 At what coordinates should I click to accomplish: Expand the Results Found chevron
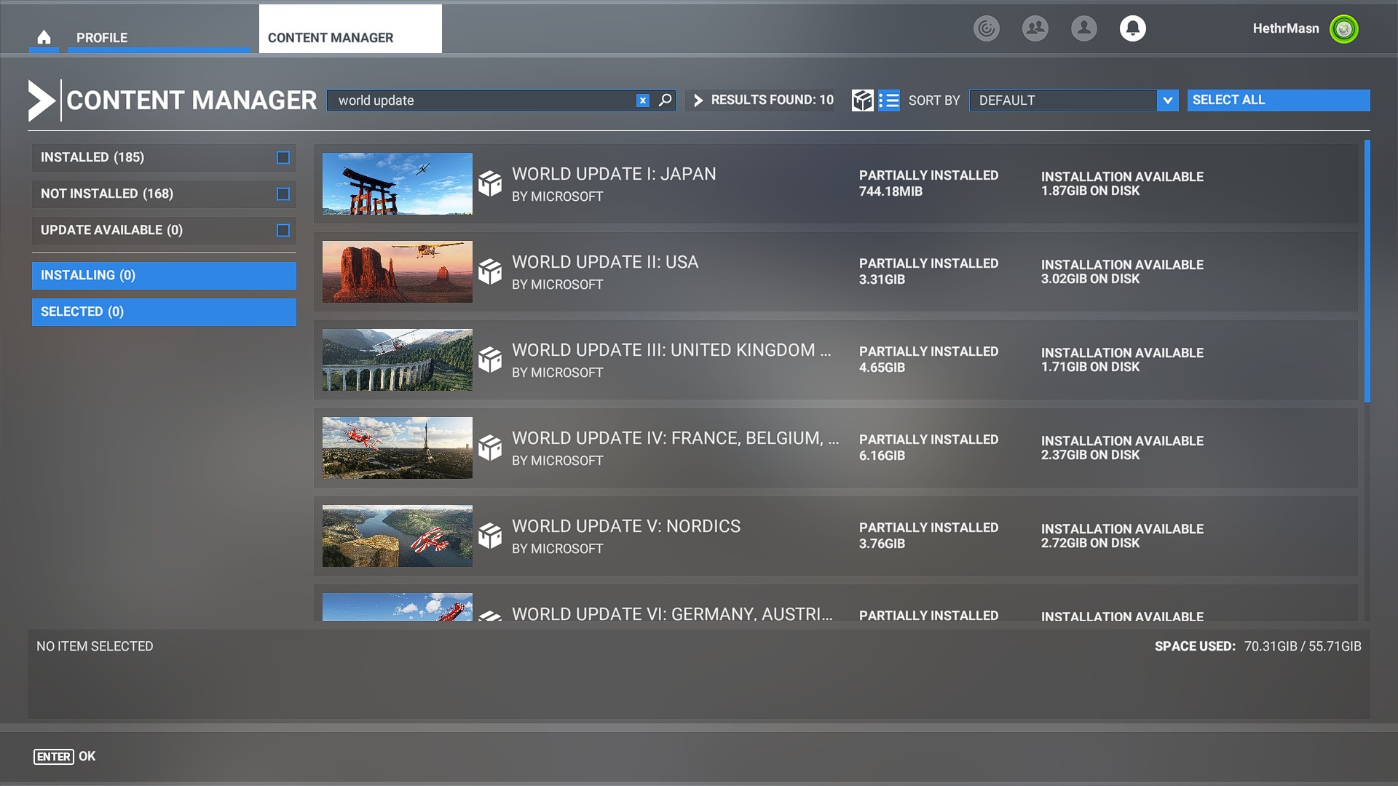(x=698, y=100)
